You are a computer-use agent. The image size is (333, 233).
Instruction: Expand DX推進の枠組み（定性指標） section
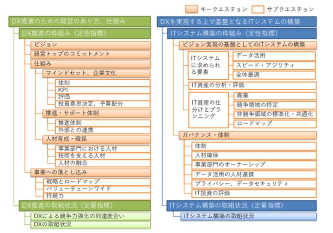85,33
